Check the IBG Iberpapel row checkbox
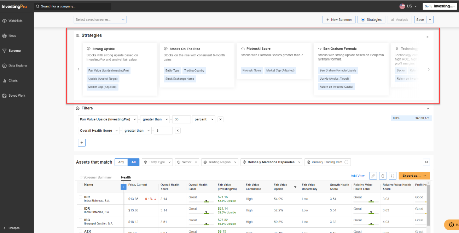Viewport: 459px width, 233px height. (80, 220)
